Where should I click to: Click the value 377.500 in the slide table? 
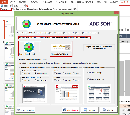coord(126,110)
